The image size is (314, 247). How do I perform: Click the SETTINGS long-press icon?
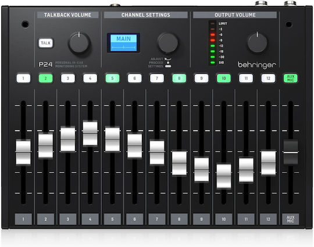(168, 66)
